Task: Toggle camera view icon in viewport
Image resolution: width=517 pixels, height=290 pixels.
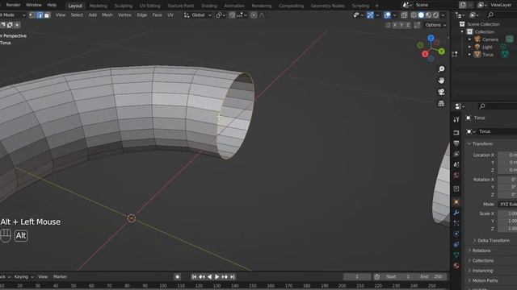Action: click(441, 92)
